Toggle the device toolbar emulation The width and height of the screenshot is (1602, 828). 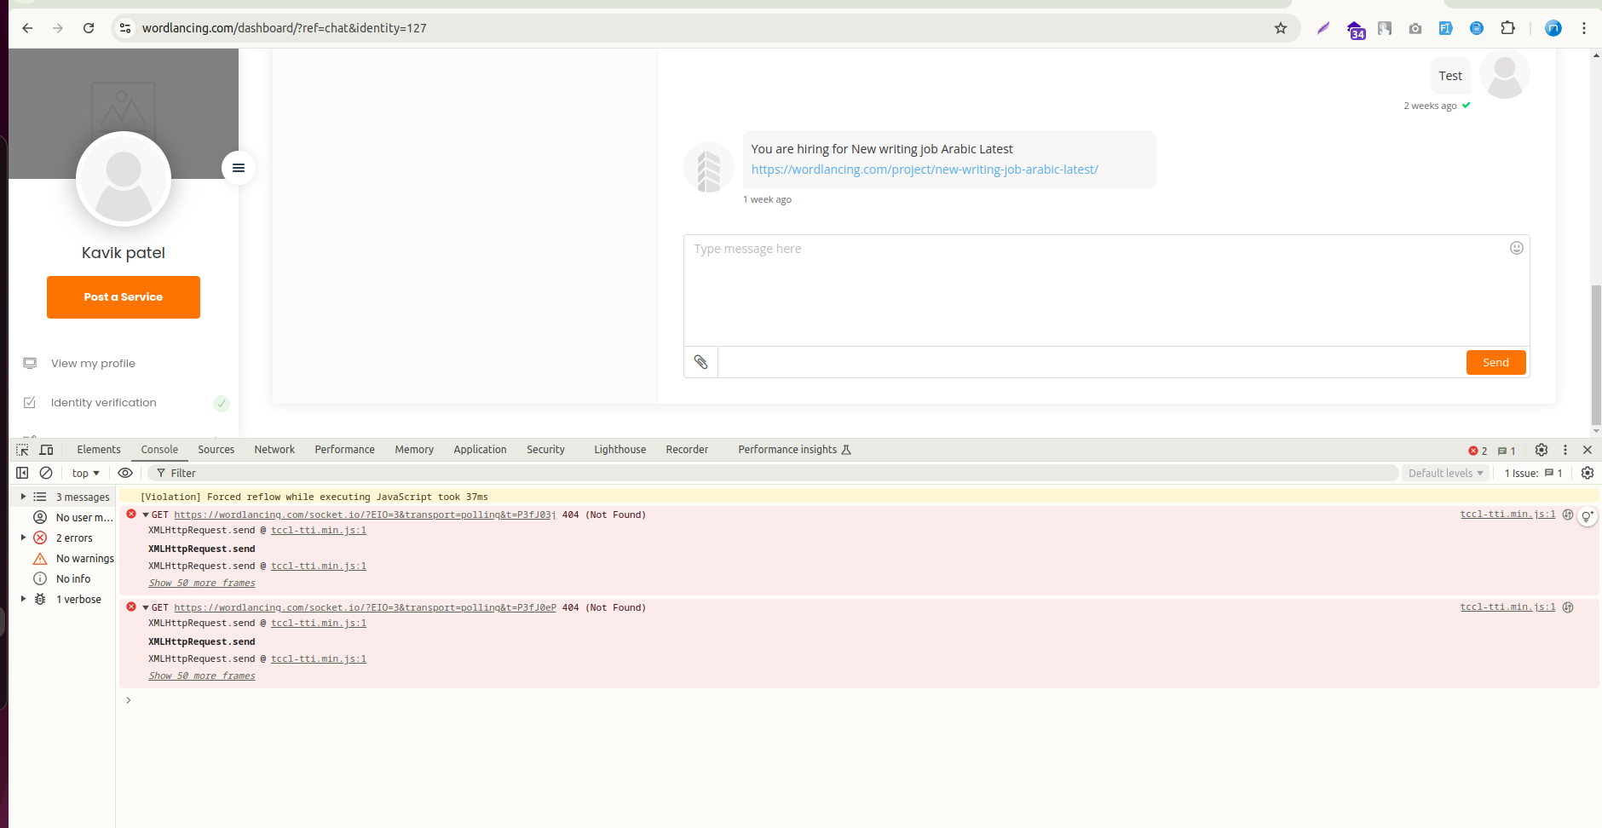pos(47,450)
